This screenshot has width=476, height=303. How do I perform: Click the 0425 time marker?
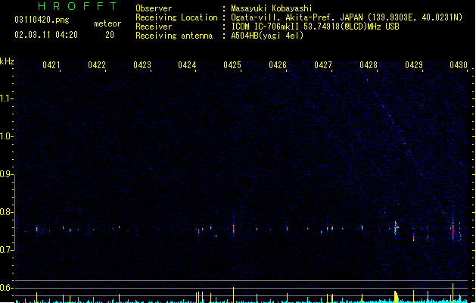click(x=232, y=65)
